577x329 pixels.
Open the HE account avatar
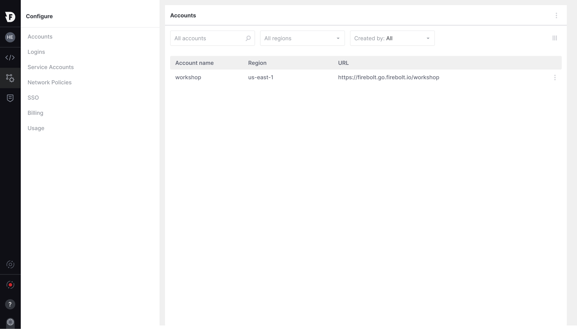coord(10,37)
